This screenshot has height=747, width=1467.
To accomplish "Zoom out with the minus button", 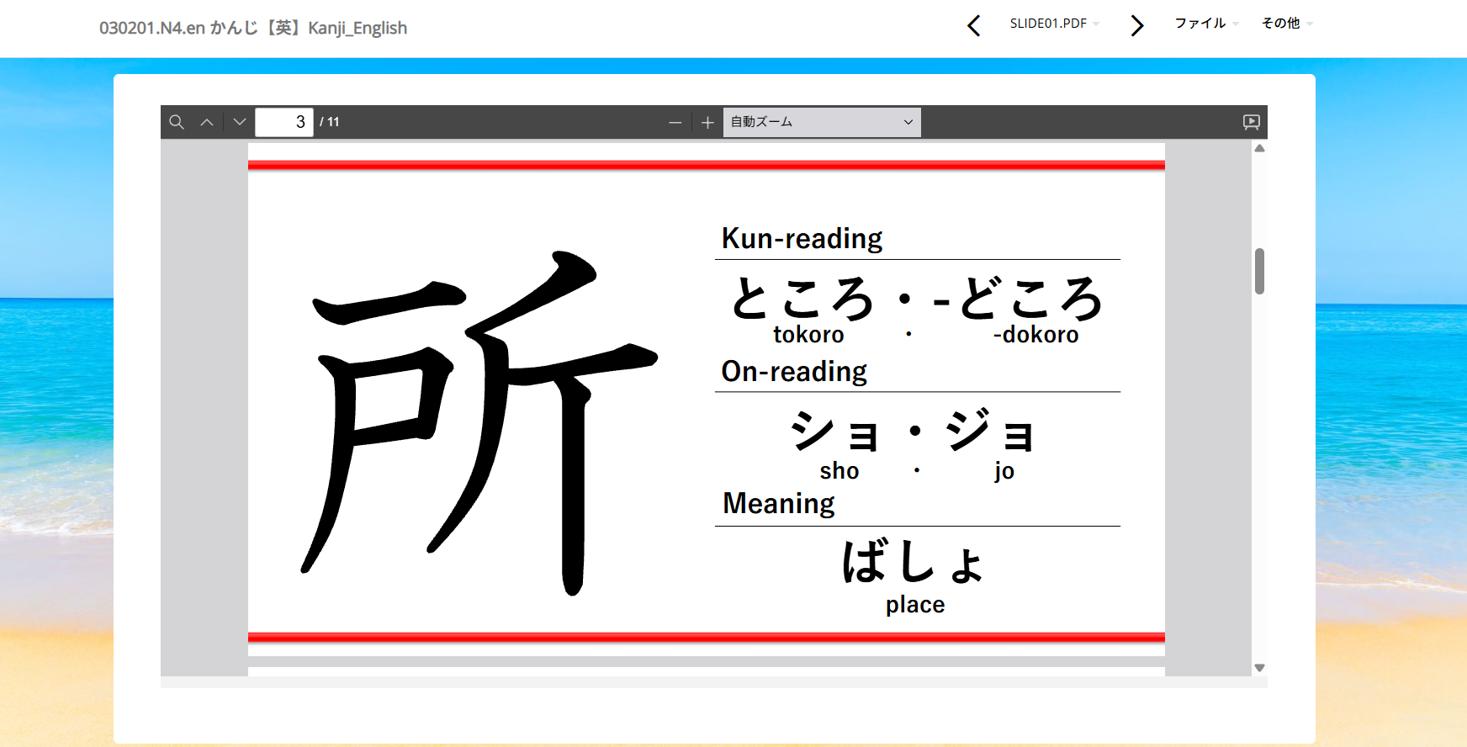I will tap(675, 123).
